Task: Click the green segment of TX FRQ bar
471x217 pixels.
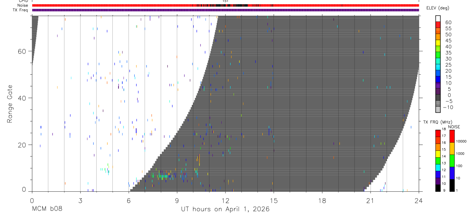Action: click(438, 160)
